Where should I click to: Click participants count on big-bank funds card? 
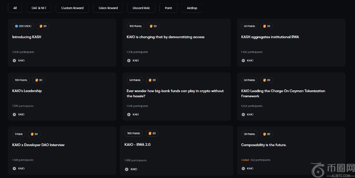pyautogui.click(x=137, y=106)
